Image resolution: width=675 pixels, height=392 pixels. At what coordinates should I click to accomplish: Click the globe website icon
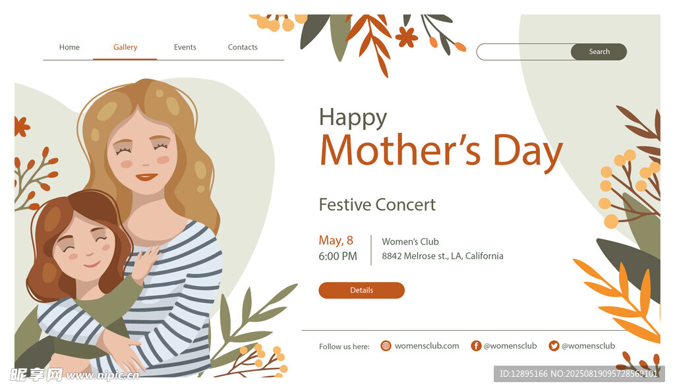tap(386, 346)
